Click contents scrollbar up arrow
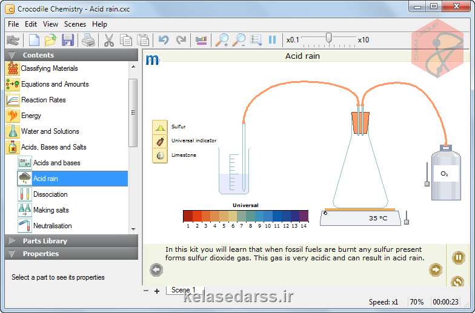 [133, 67]
